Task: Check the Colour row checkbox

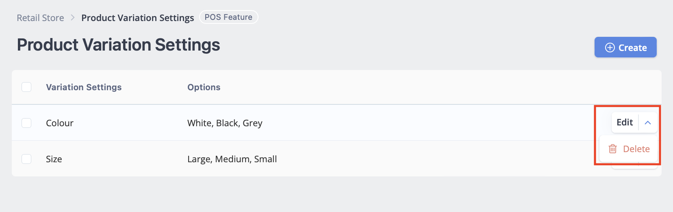Action: click(26, 123)
